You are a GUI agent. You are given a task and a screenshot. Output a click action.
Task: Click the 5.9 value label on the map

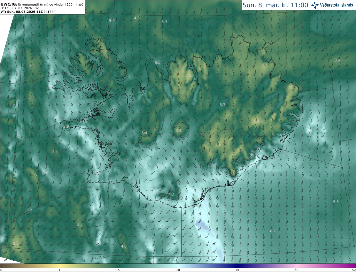pos(112,21)
